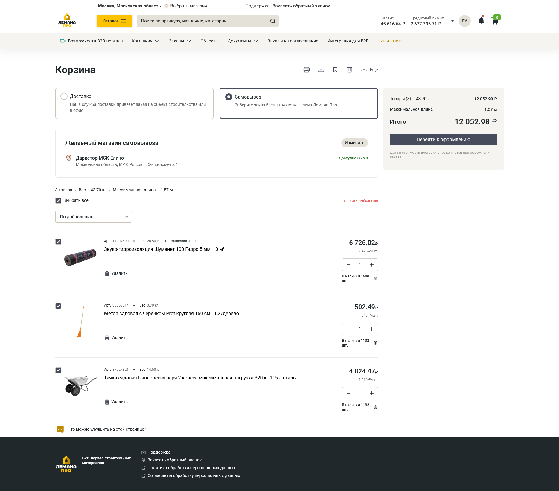The height and width of the screenshot is (491, 559).
Task: Click the store pin icon by Даркстор МСК Елино
Action: [69, 158]
